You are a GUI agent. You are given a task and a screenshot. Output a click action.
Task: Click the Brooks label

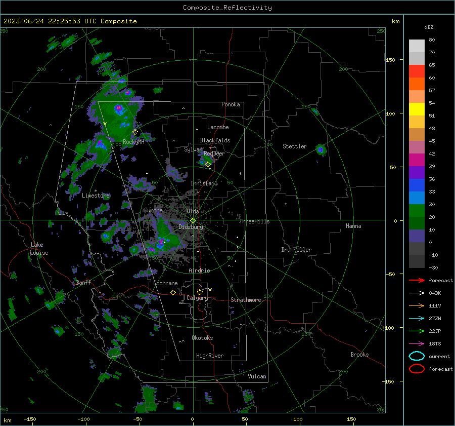[359, 355]
